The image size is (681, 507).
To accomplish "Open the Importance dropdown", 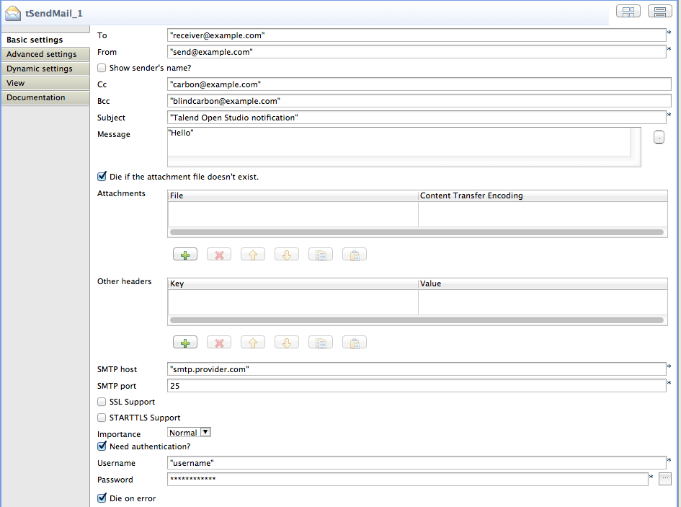I will point(205,433).
